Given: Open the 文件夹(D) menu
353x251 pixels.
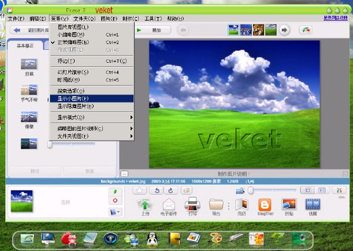Looking at the screenshot, I should pos(84,19).
